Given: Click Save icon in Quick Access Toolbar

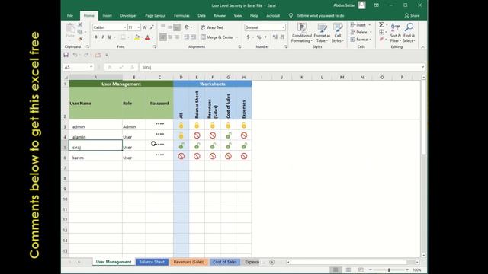Looking at the screenshot, I should pos(66,55).
